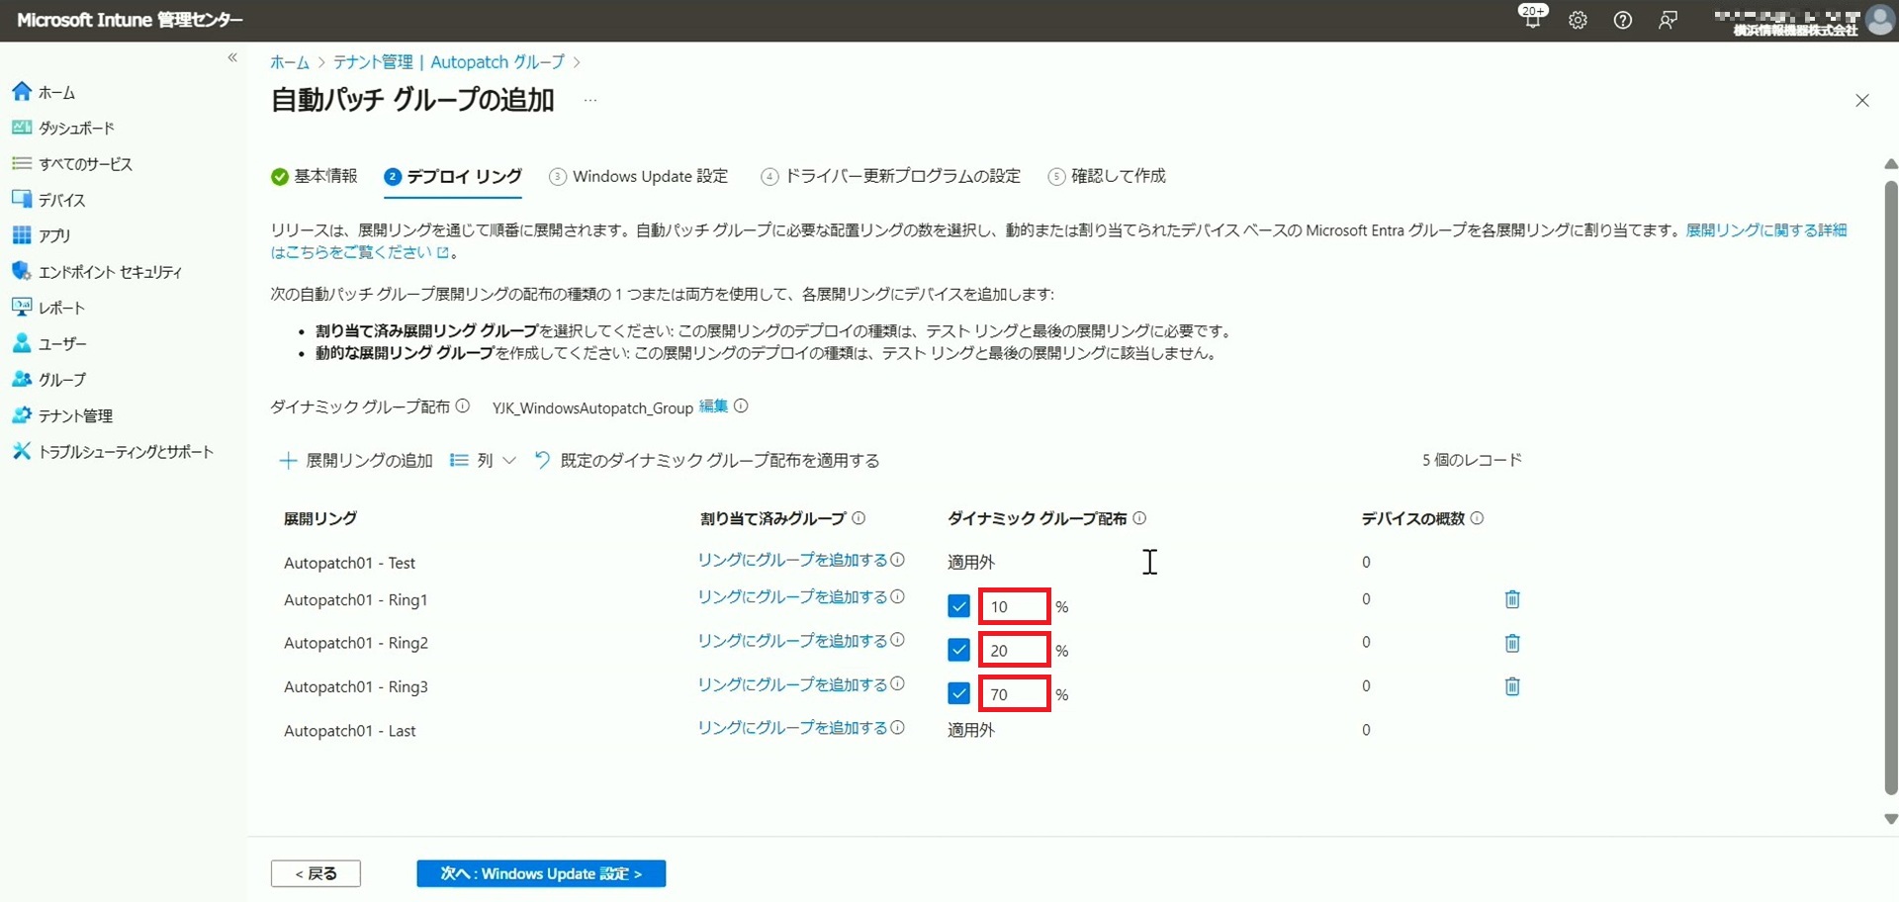Screen dimensions: 1899x902
Task: Click the < 戻る button
Action: click(x=316, y=873)
